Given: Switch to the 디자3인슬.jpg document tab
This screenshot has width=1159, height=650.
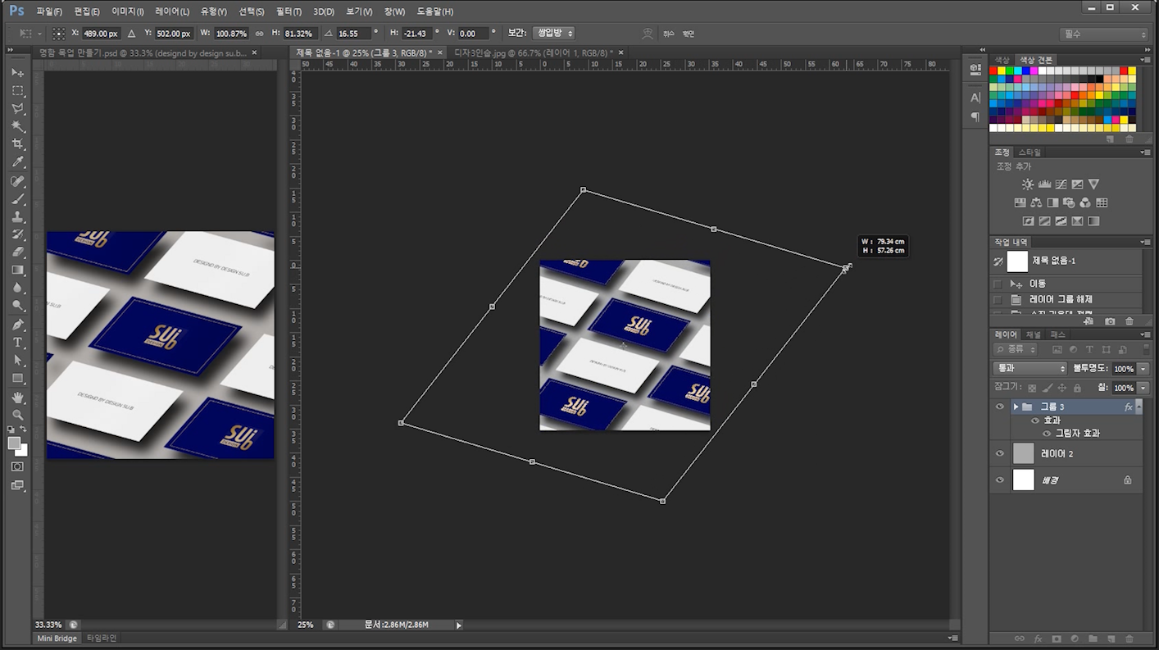Looking at the screenshot, I should coord(533,52).
